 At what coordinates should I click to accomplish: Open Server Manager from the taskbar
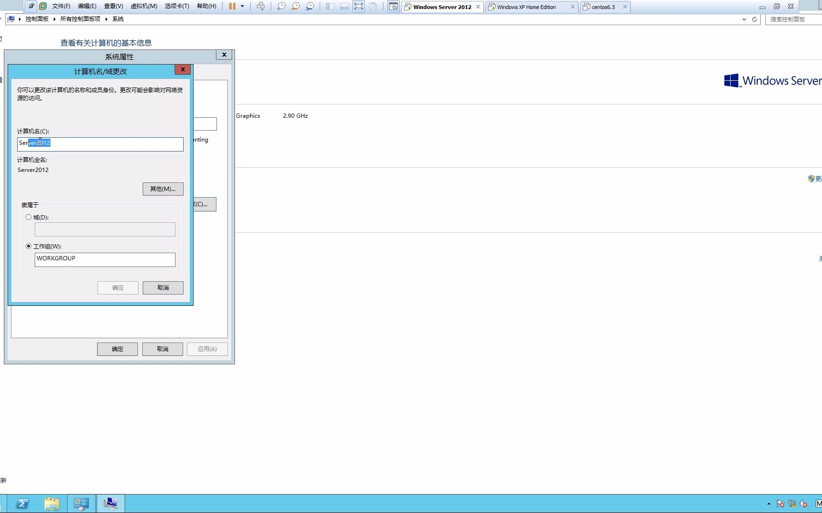(x=81, y=503)
